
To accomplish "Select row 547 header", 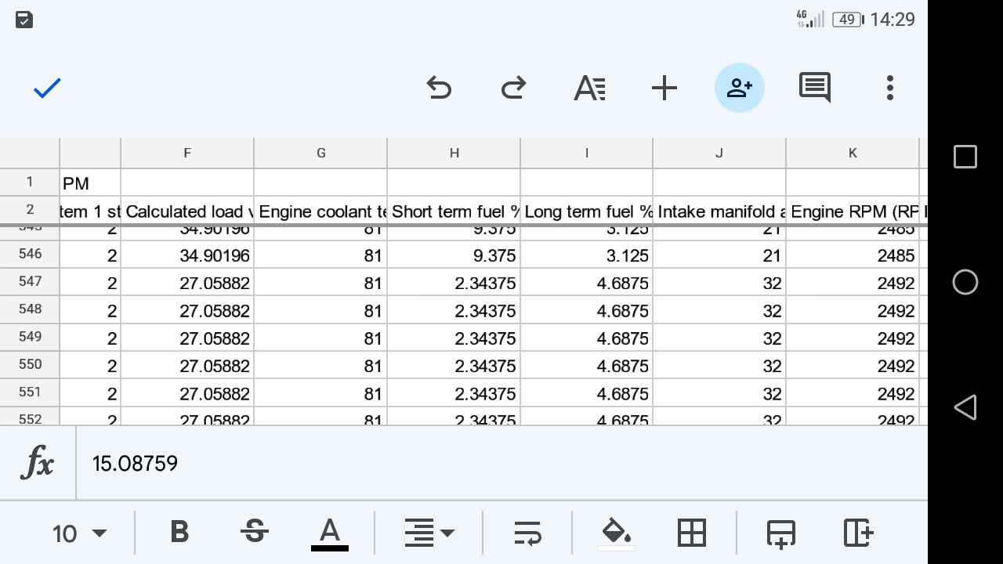I will (30, 281).
